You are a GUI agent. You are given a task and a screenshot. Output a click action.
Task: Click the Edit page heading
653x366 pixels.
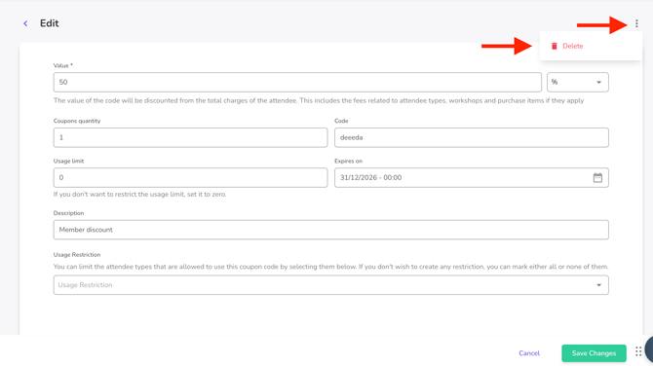[49, 23]
